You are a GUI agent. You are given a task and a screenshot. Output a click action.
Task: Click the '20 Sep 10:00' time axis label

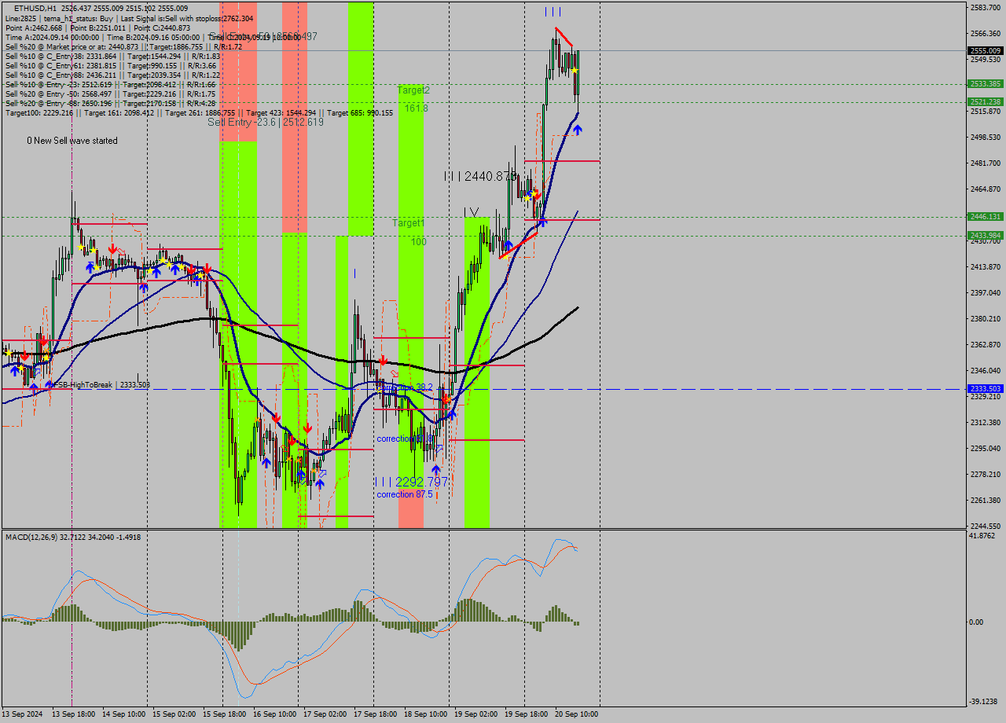click(x=576, y=714)
